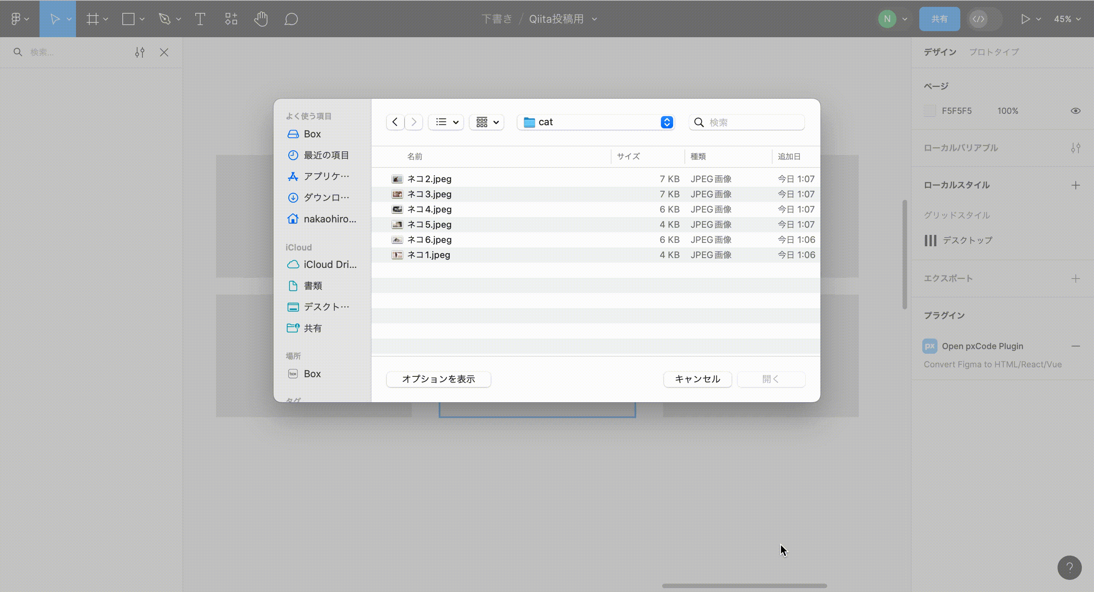Click the キャンセル button
The image size is (1094, 592).
tap(697, 379)
